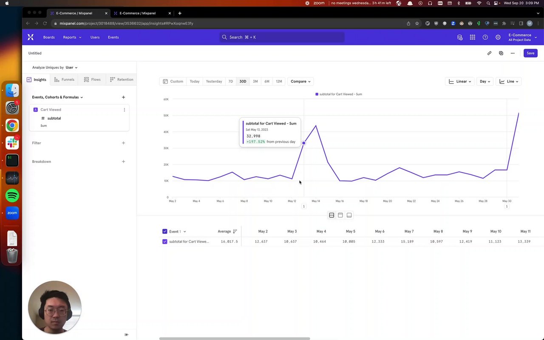Add a filter with plus icon
The image size is (544, 340).
(x=123, y=143)
